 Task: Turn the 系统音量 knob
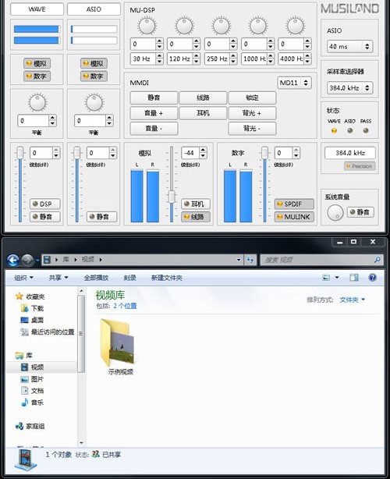[335, 213]
